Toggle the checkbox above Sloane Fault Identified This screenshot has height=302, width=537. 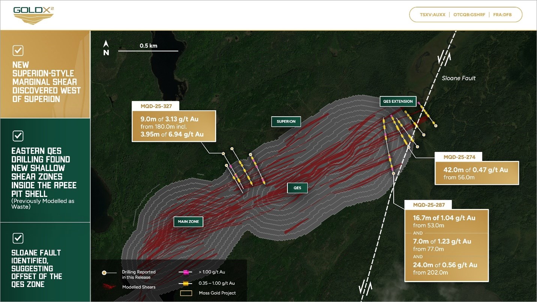18,238
